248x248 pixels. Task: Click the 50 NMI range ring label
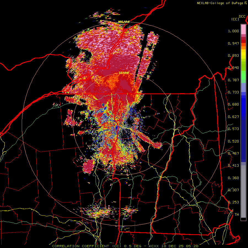(124, 73)
